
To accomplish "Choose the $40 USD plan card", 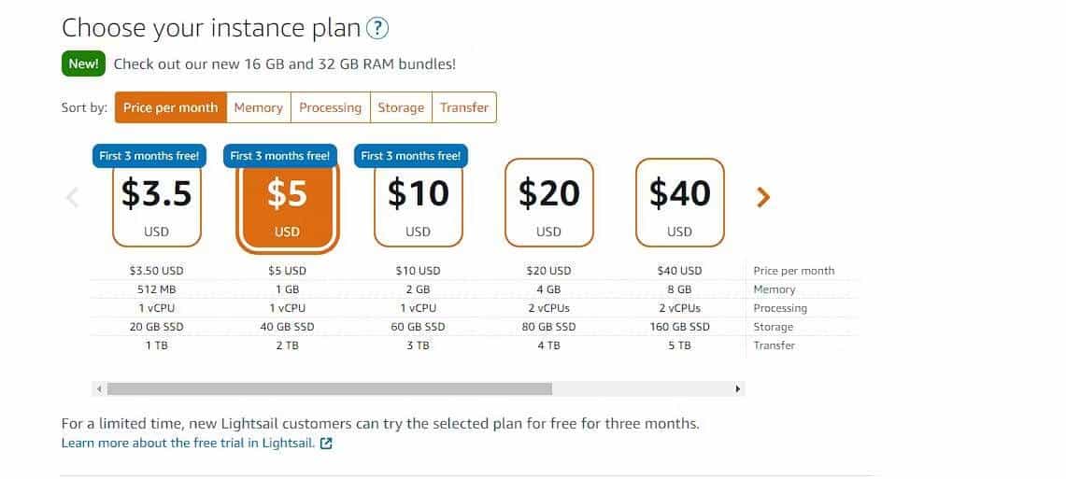I will [680, 203].
